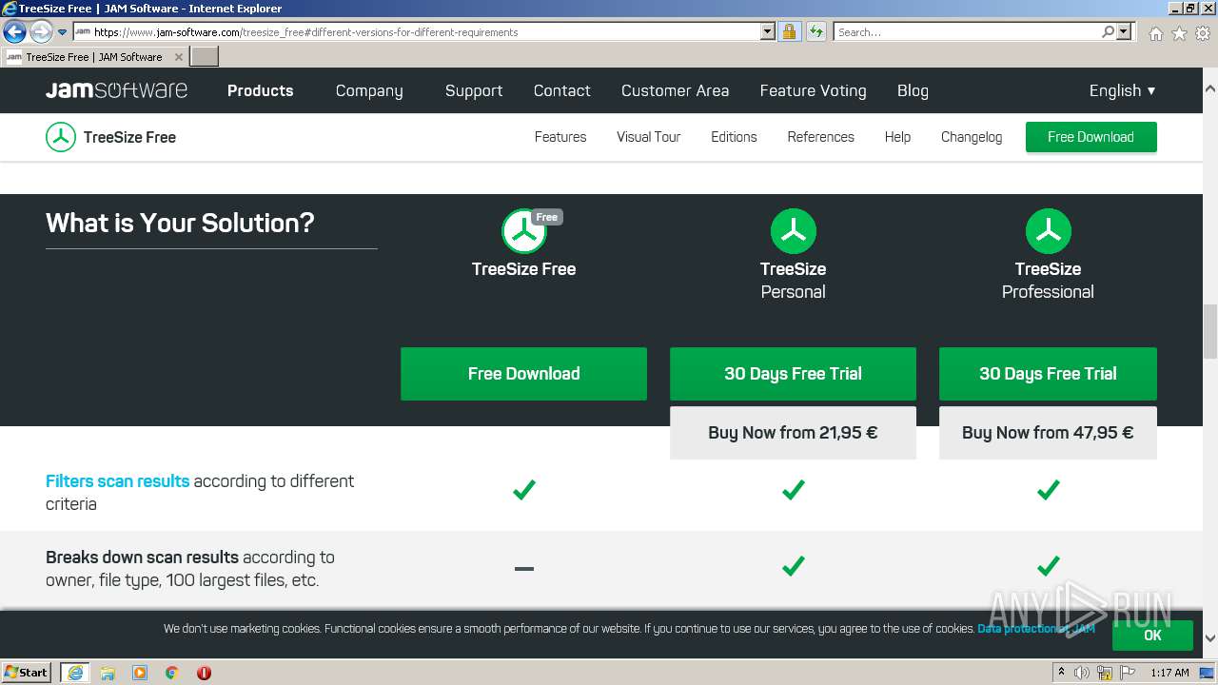Viewport: 1218px width, 685px height.
Task: Open the Company menu
Action: [x=369, y=90]
